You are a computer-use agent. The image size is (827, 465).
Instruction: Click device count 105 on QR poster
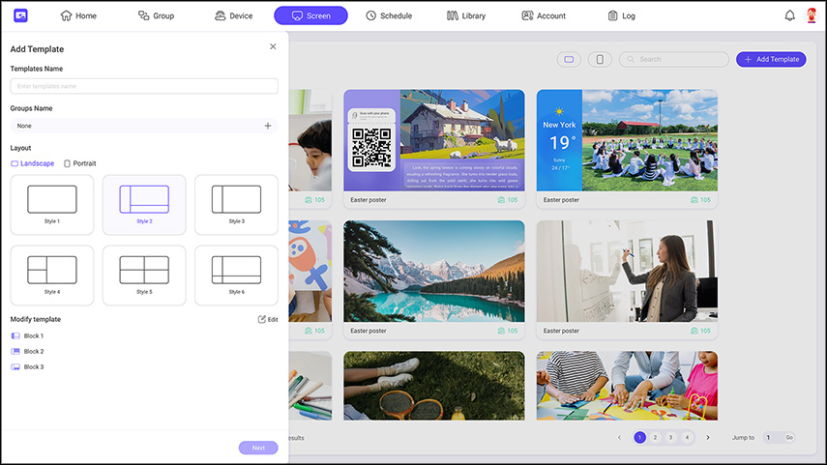[x=508, y=200]
